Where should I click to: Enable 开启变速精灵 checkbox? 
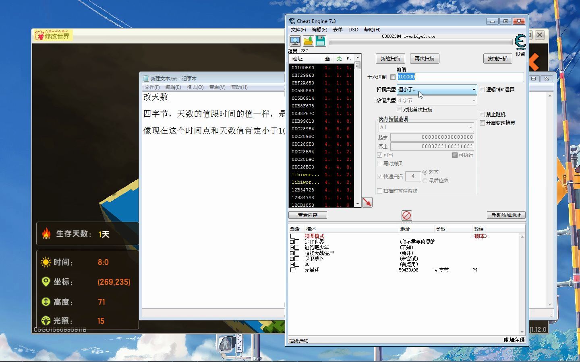tap(482, 123)
